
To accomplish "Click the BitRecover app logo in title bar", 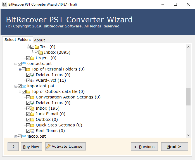I will (x=5, y=4).
